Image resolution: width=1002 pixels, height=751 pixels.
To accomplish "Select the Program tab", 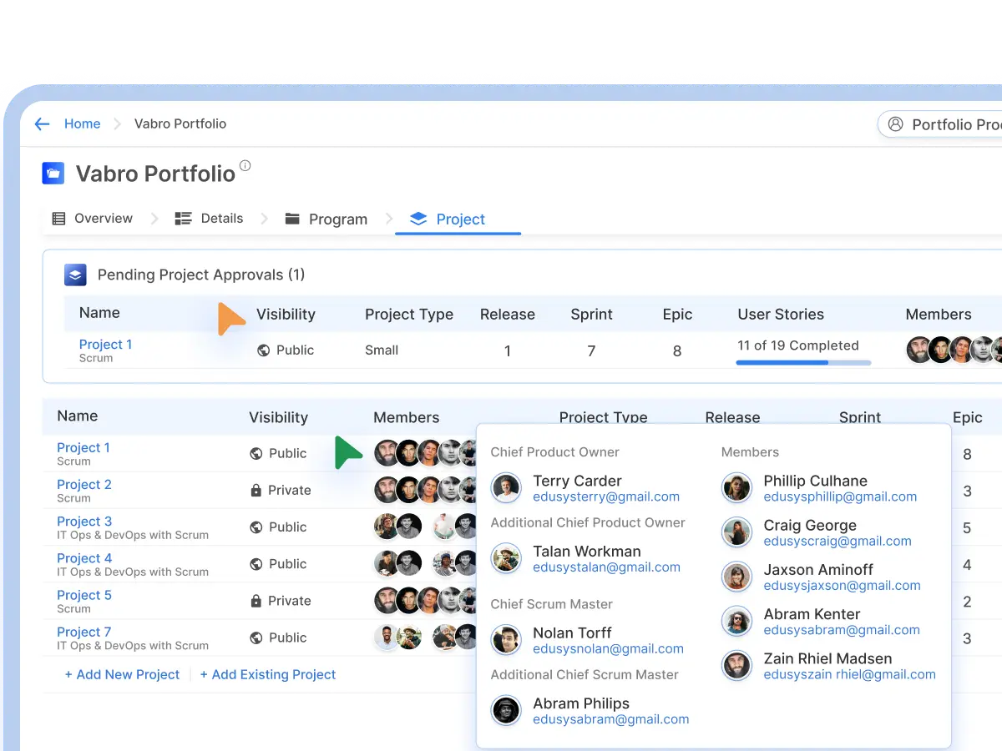I will coord(326,219).
